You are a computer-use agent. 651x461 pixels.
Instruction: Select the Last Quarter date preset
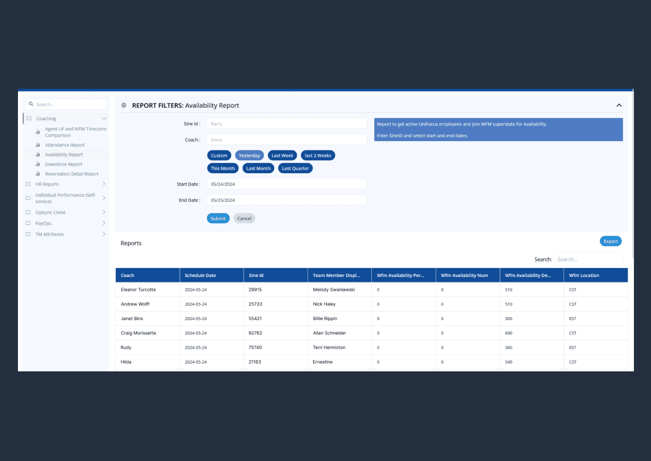pos(295,169)
